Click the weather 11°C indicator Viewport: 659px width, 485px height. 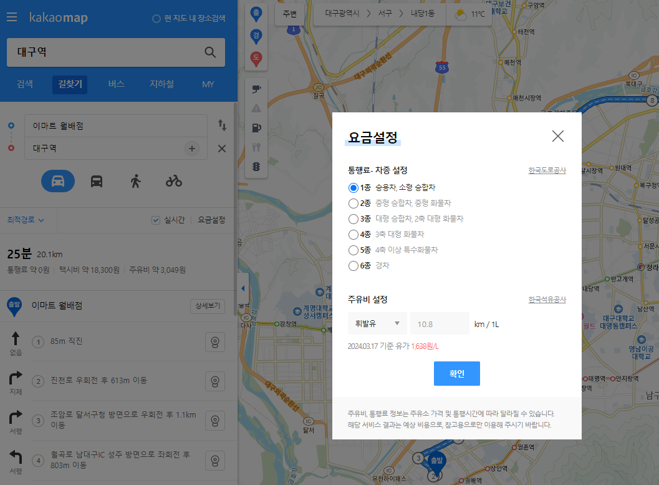pos(470,14)
